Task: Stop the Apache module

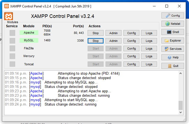Action: coord(96,33)
